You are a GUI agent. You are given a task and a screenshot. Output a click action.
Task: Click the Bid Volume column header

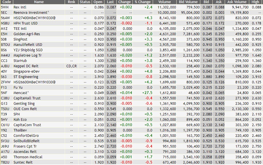coord(188,2)
